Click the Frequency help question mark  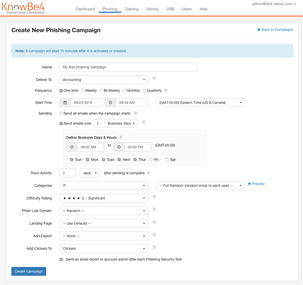(166, 90)
